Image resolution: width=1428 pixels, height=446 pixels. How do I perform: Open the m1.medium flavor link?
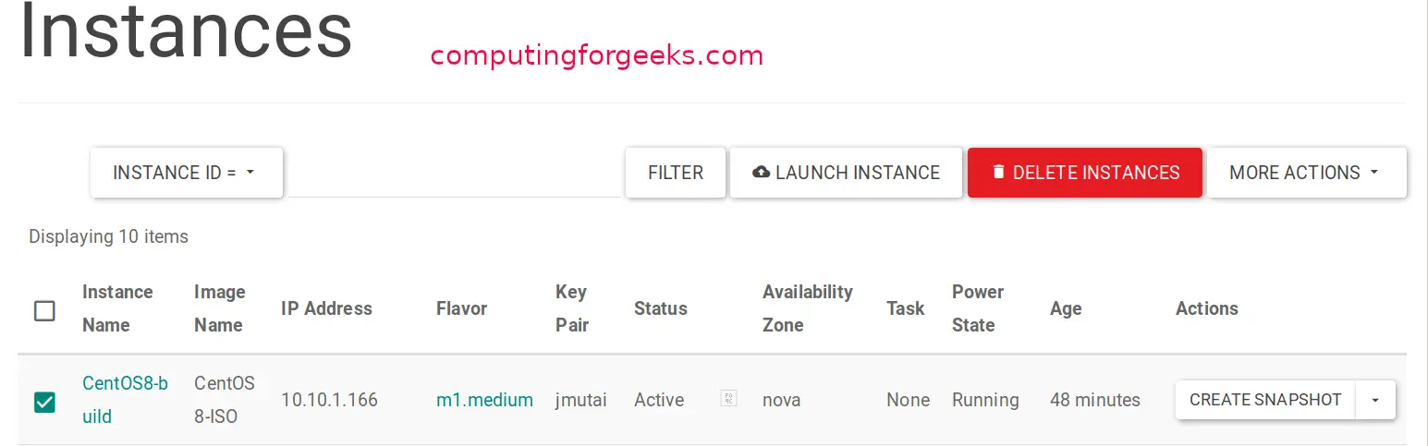click(x=484, y=400)
